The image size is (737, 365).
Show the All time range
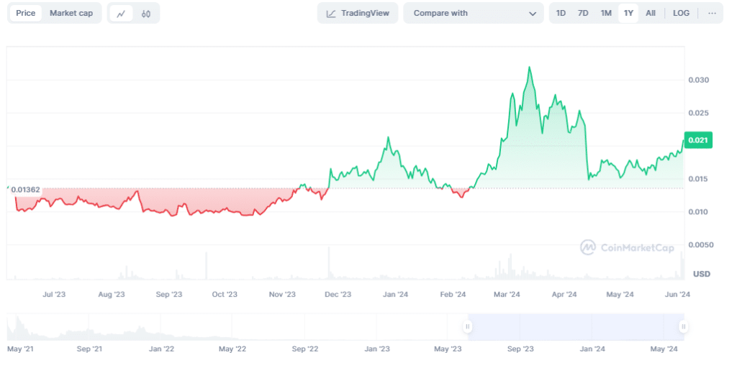[x=651, y=13]
